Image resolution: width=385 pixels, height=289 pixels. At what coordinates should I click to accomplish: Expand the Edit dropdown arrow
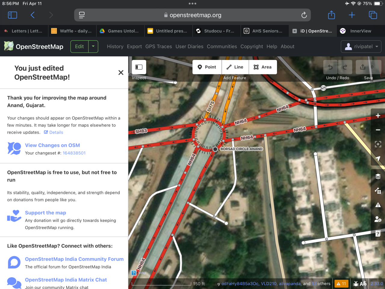[93, 47]
